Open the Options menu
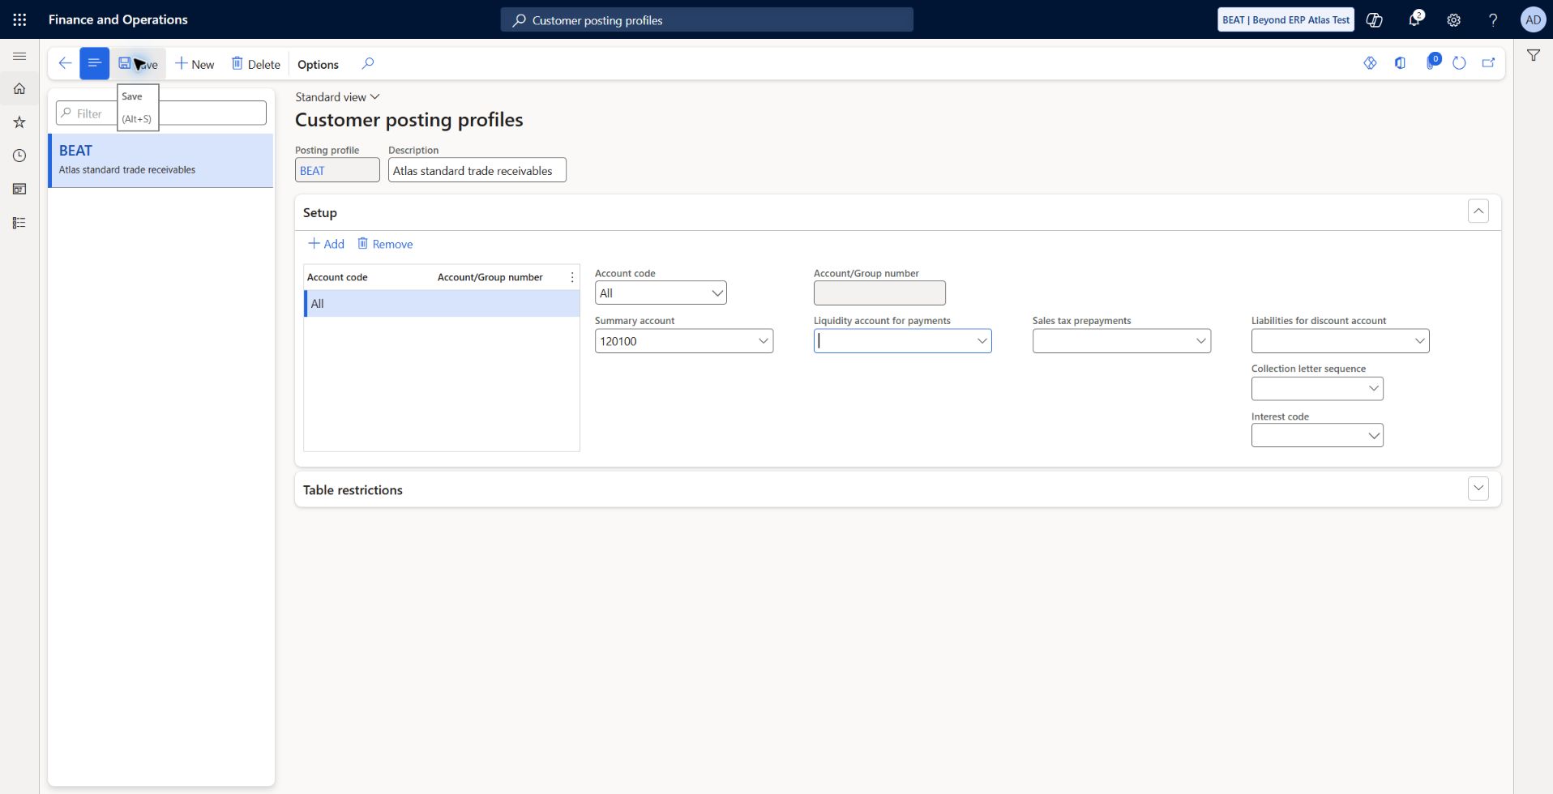Image resolution: width=1553 pixels, height=794 pixels. (x=318, y=64)
